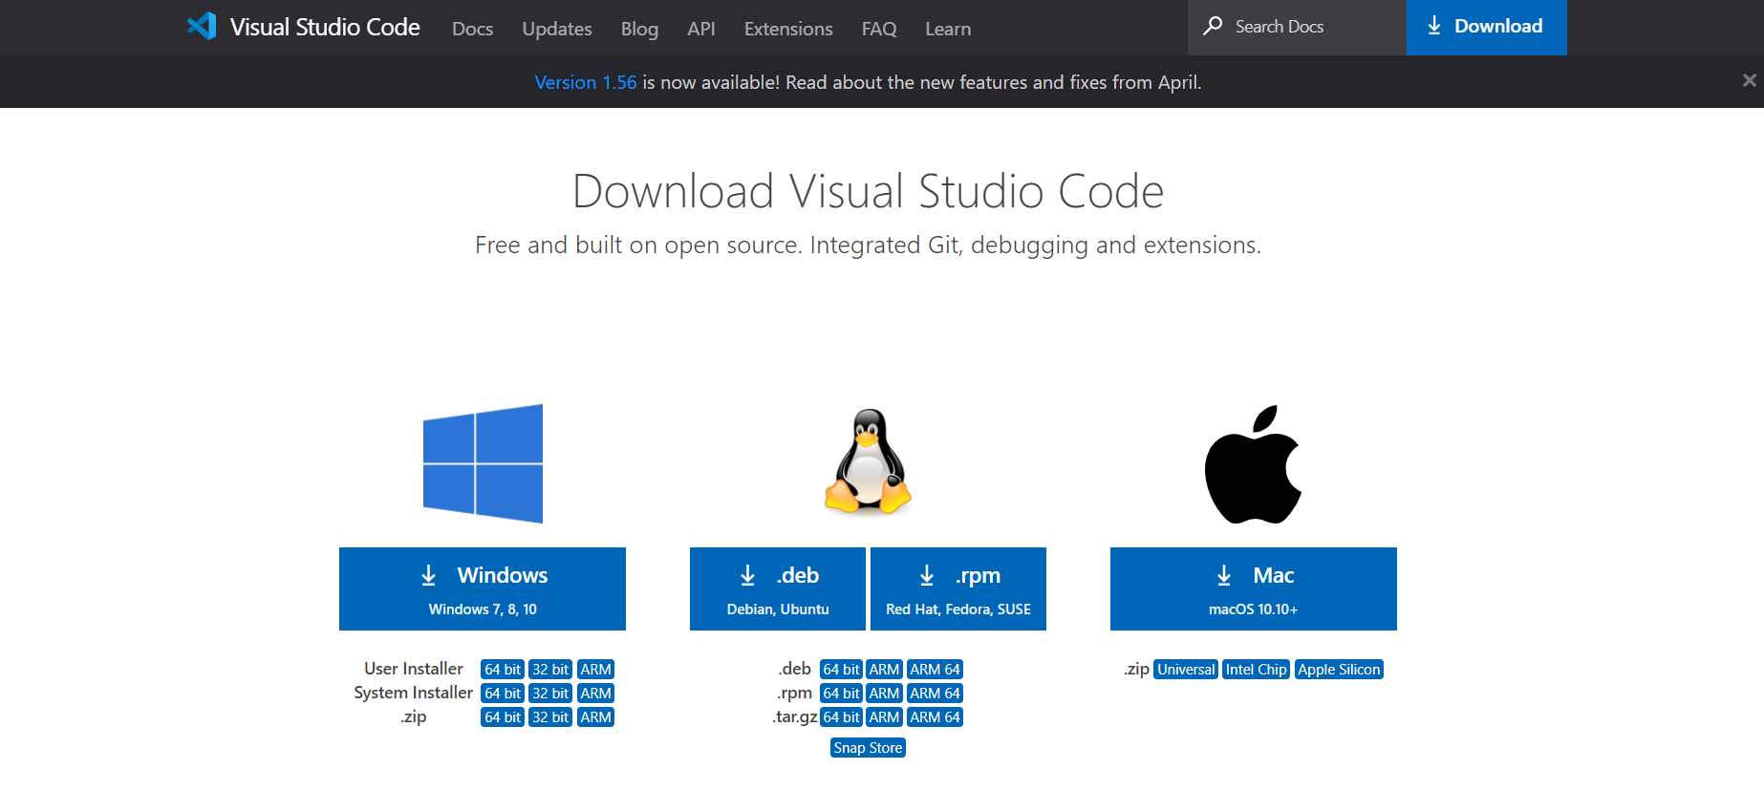This screenshot has height=791, width=1764.
Task: Open the Version 1.56 release notes link
Action: coord(585,82)
